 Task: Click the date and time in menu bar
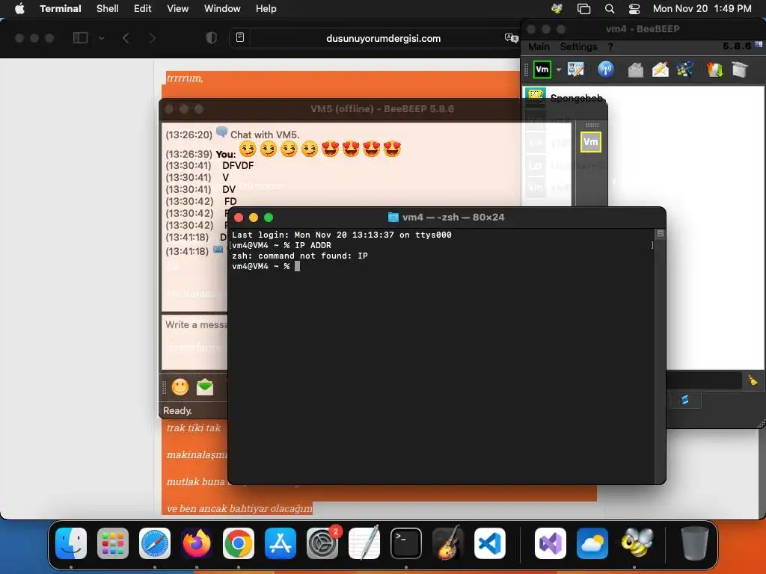pos(702,9)
